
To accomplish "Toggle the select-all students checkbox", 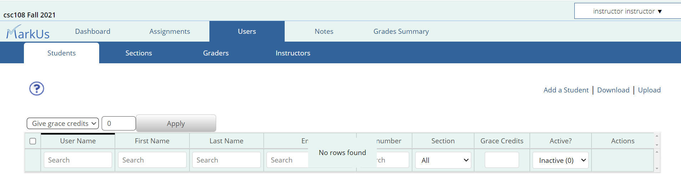I will click(33, 141).
